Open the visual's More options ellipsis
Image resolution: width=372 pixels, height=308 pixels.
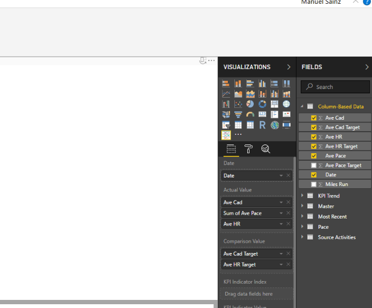[211, 60]
